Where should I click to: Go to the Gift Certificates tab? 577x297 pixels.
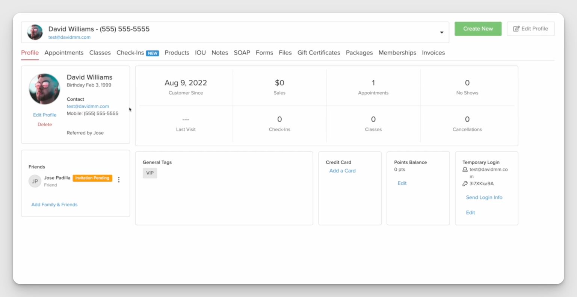click(x=319, y=53)
